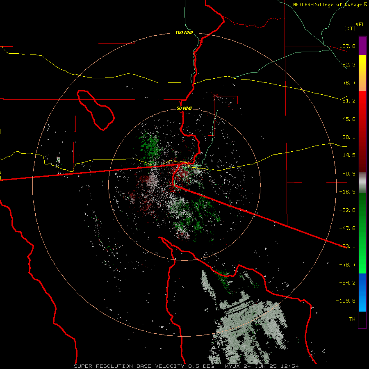The width and height of the screenshot is (369, 369).
Task: Select the 61.2 legend value
Action: point(349,101)
